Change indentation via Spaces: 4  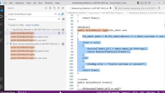coord(126,92)
